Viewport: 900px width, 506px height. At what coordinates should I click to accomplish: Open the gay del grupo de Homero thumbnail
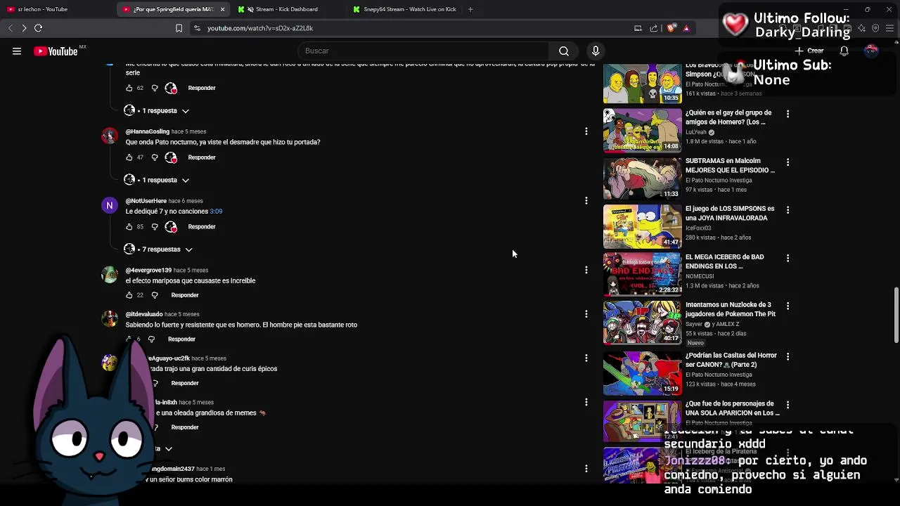click(x=642, y=130)
